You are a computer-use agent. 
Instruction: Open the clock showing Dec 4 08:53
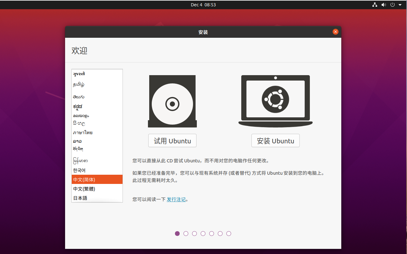click(203, 5)
